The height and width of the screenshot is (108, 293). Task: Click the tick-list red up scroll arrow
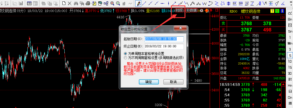click(x=283, y=84)
